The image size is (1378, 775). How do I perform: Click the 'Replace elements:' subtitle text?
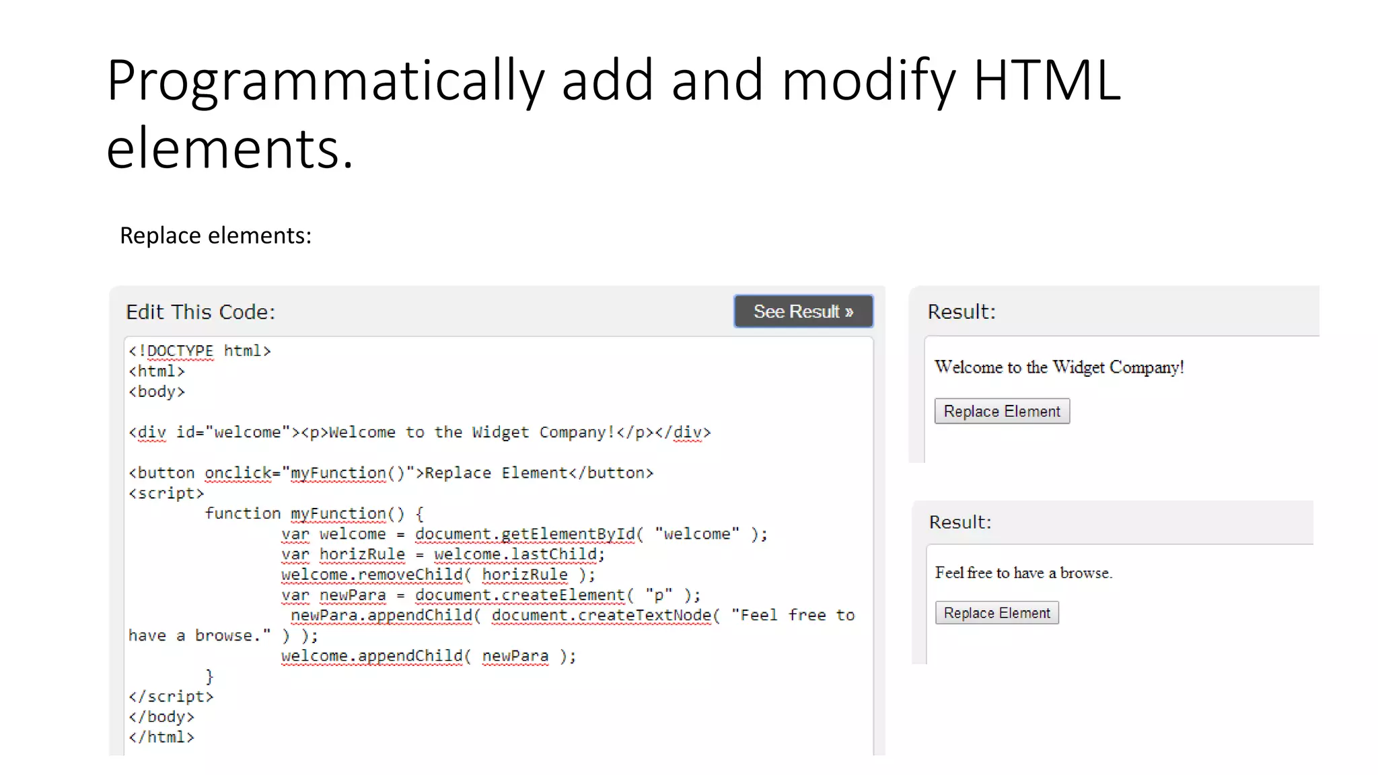click(215, 235)
